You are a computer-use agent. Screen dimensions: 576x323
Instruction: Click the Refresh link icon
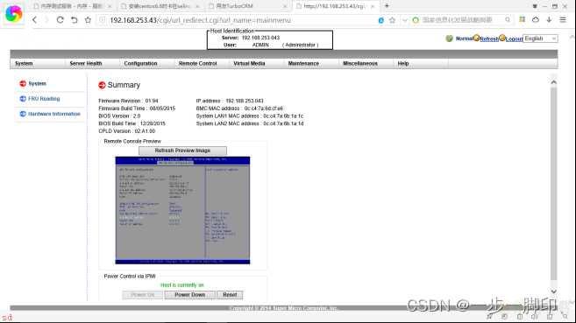(476, 38)
